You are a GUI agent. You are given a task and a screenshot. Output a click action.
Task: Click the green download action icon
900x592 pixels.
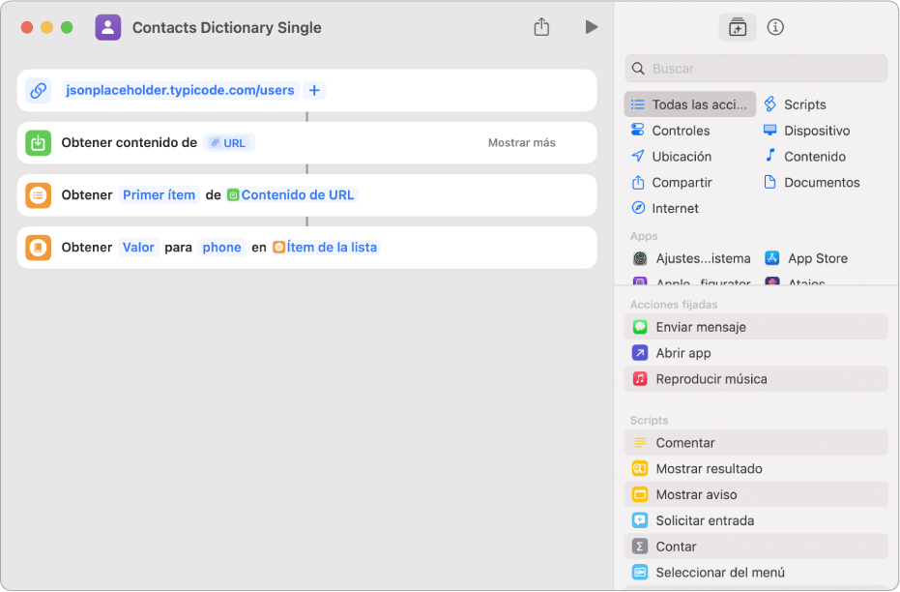coord(39,142)
